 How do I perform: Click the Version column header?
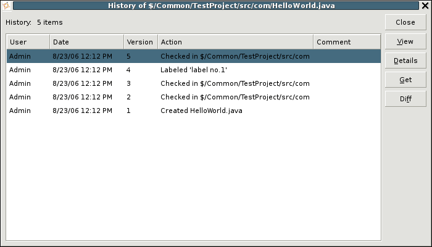pos(140,42)
